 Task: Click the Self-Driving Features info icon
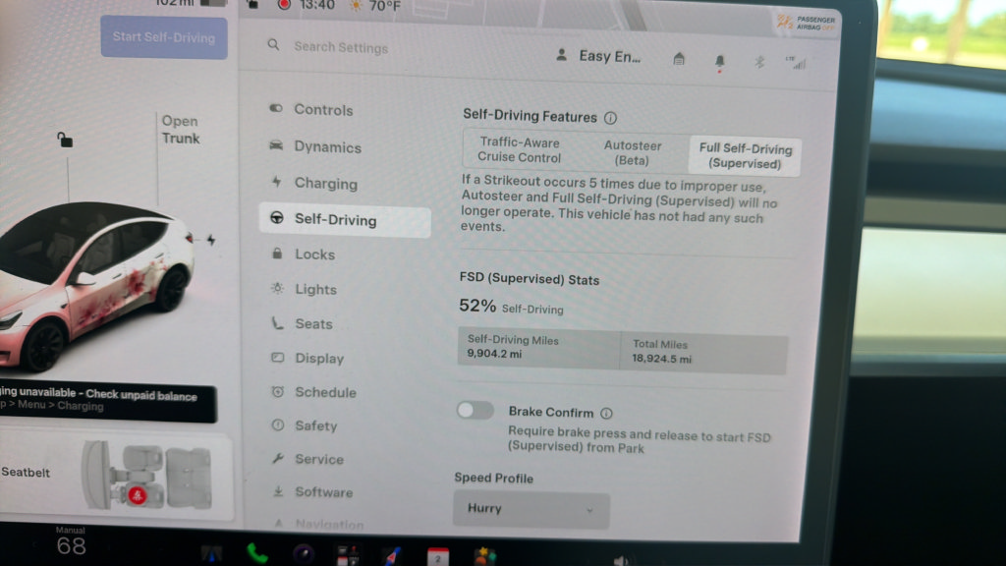610,118
